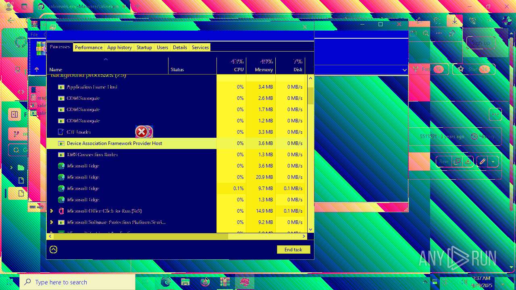Viewport: 516px width, 290px height.
Task: Switch to the App history tab
Action: tap(119, 47)
